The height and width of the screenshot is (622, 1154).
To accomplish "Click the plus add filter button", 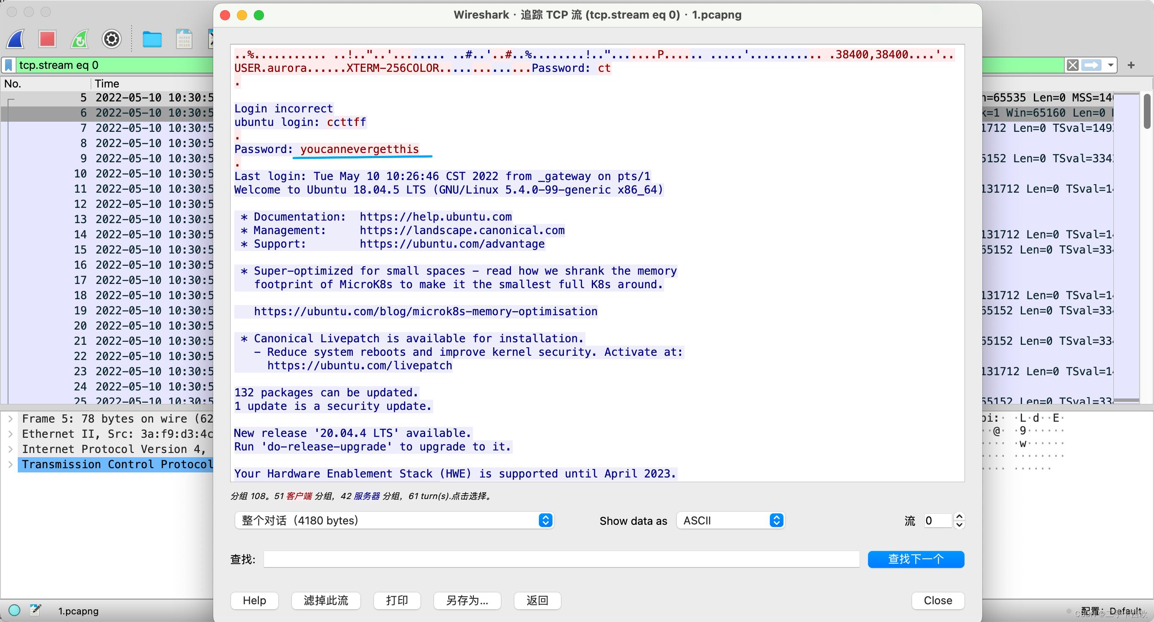I will [x=1131, y=65].
